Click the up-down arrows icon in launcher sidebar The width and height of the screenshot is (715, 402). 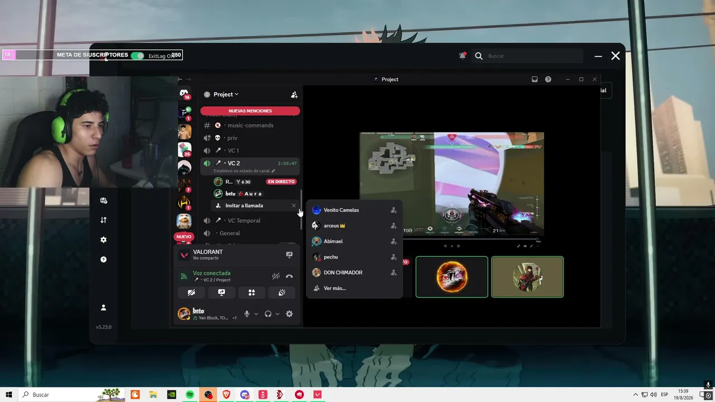point(103,220)
